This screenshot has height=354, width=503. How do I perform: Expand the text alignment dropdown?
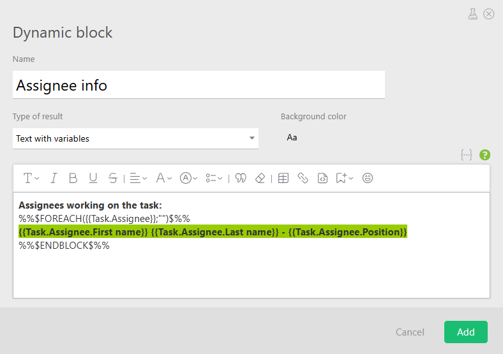138,179
